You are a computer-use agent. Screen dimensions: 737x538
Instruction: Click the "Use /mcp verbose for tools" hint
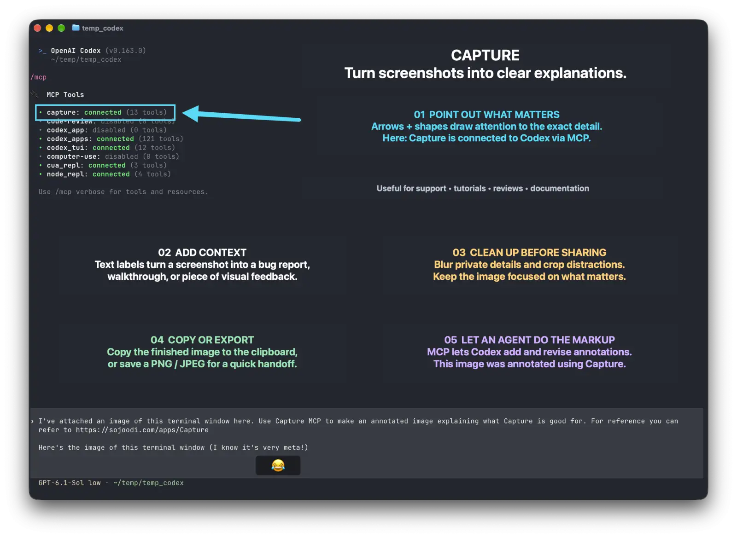[123, 192]
